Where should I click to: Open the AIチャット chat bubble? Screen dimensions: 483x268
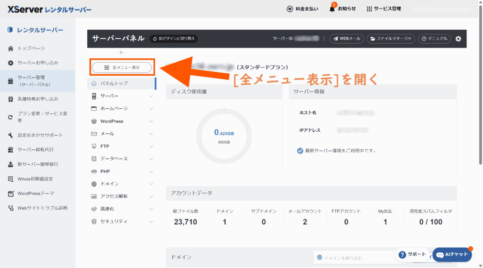452,254
